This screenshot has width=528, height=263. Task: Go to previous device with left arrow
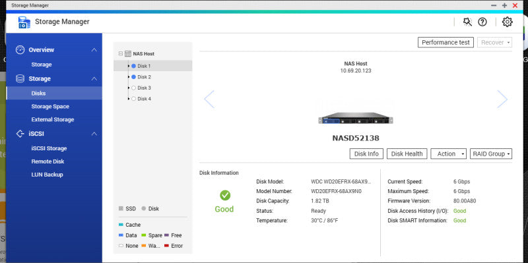[209, 100]
